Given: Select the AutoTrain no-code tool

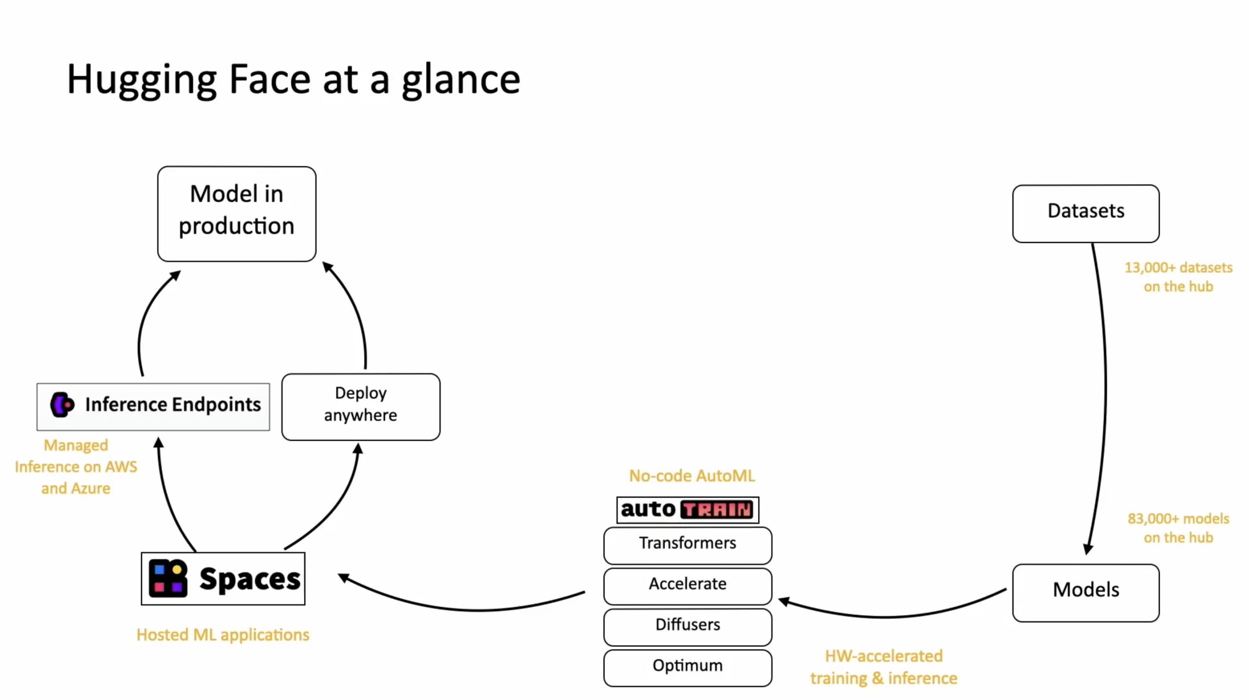Looking at the screenshot, I should (687, 509).
